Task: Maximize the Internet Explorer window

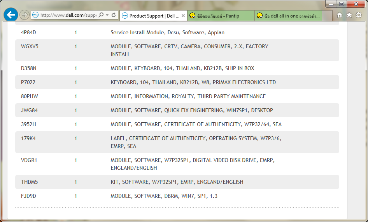Action: tap(342, 4)
